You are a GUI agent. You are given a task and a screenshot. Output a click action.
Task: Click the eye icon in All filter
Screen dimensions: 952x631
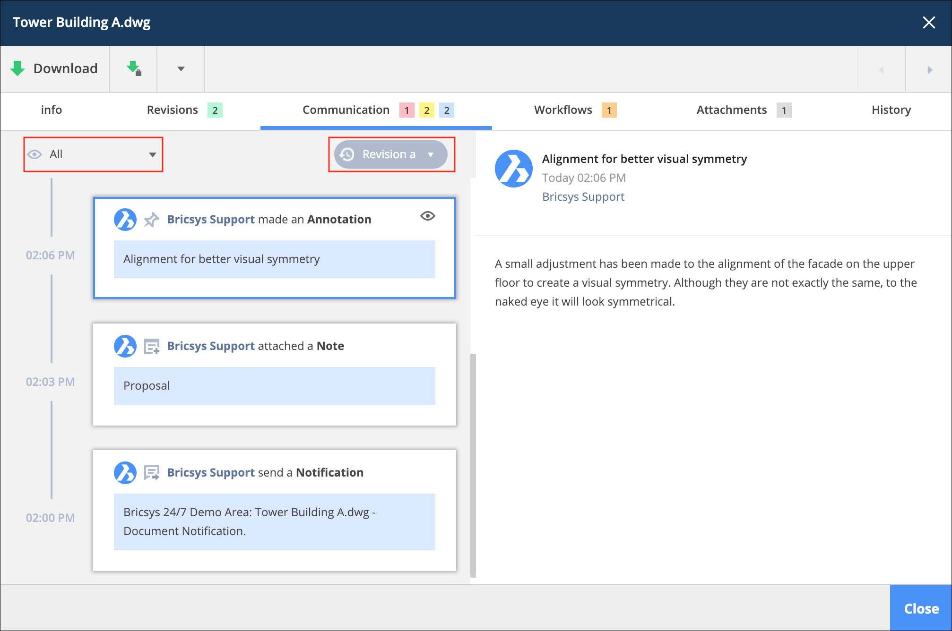point(35,154)
